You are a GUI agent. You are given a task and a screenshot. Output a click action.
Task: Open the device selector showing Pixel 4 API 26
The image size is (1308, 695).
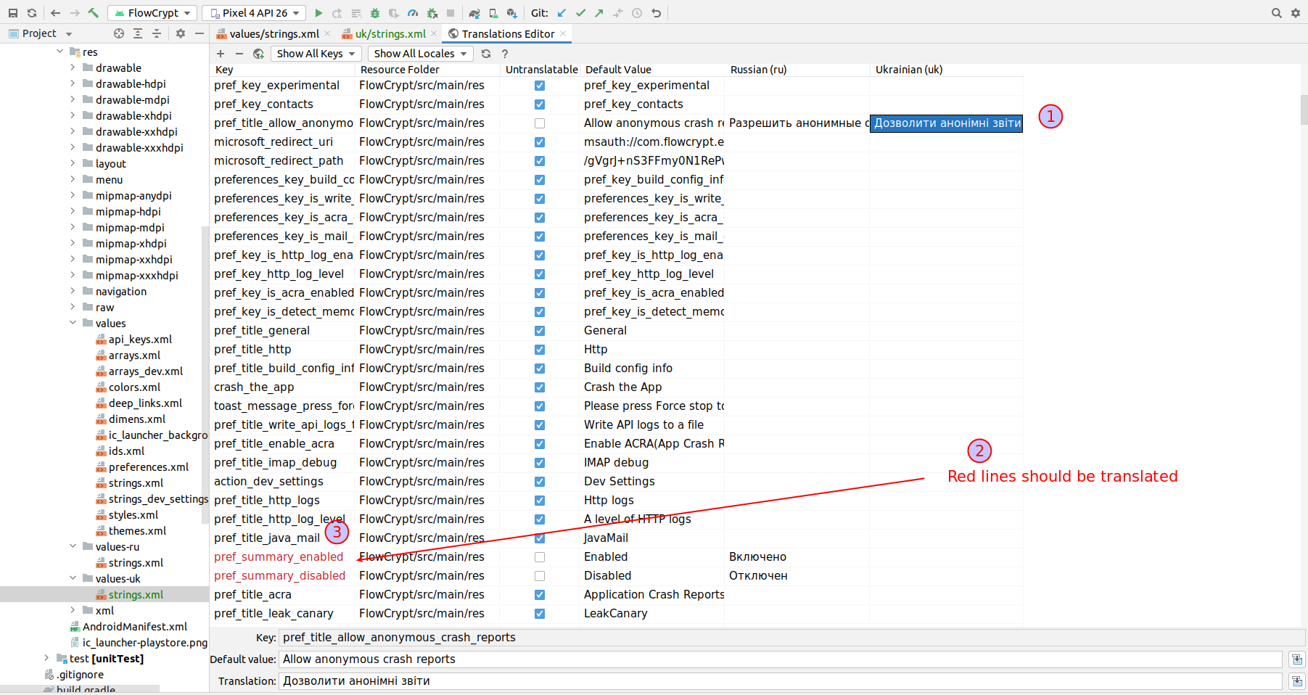[x=253, y=12]
